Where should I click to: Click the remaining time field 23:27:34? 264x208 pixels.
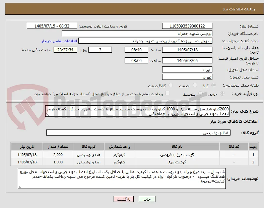(x=65, y=50)
